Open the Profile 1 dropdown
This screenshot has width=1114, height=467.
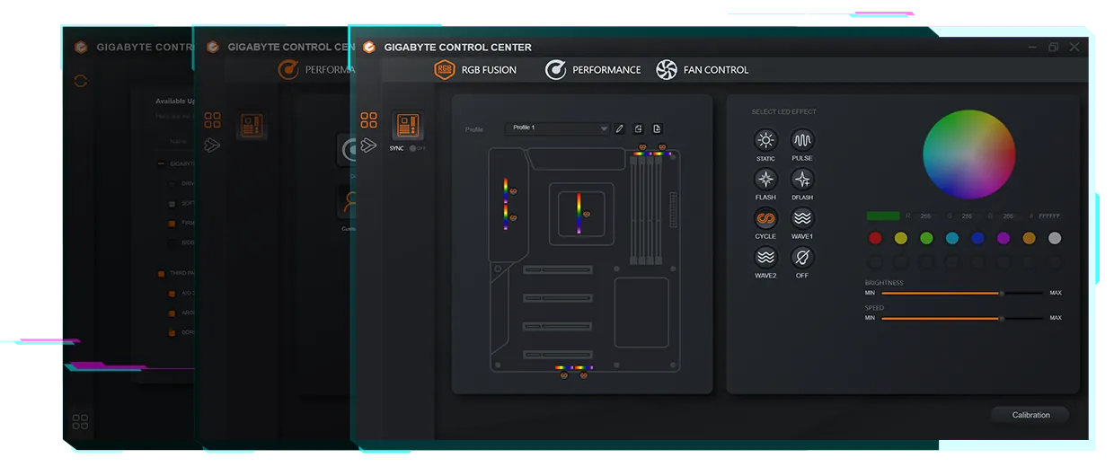coord(557,128)
